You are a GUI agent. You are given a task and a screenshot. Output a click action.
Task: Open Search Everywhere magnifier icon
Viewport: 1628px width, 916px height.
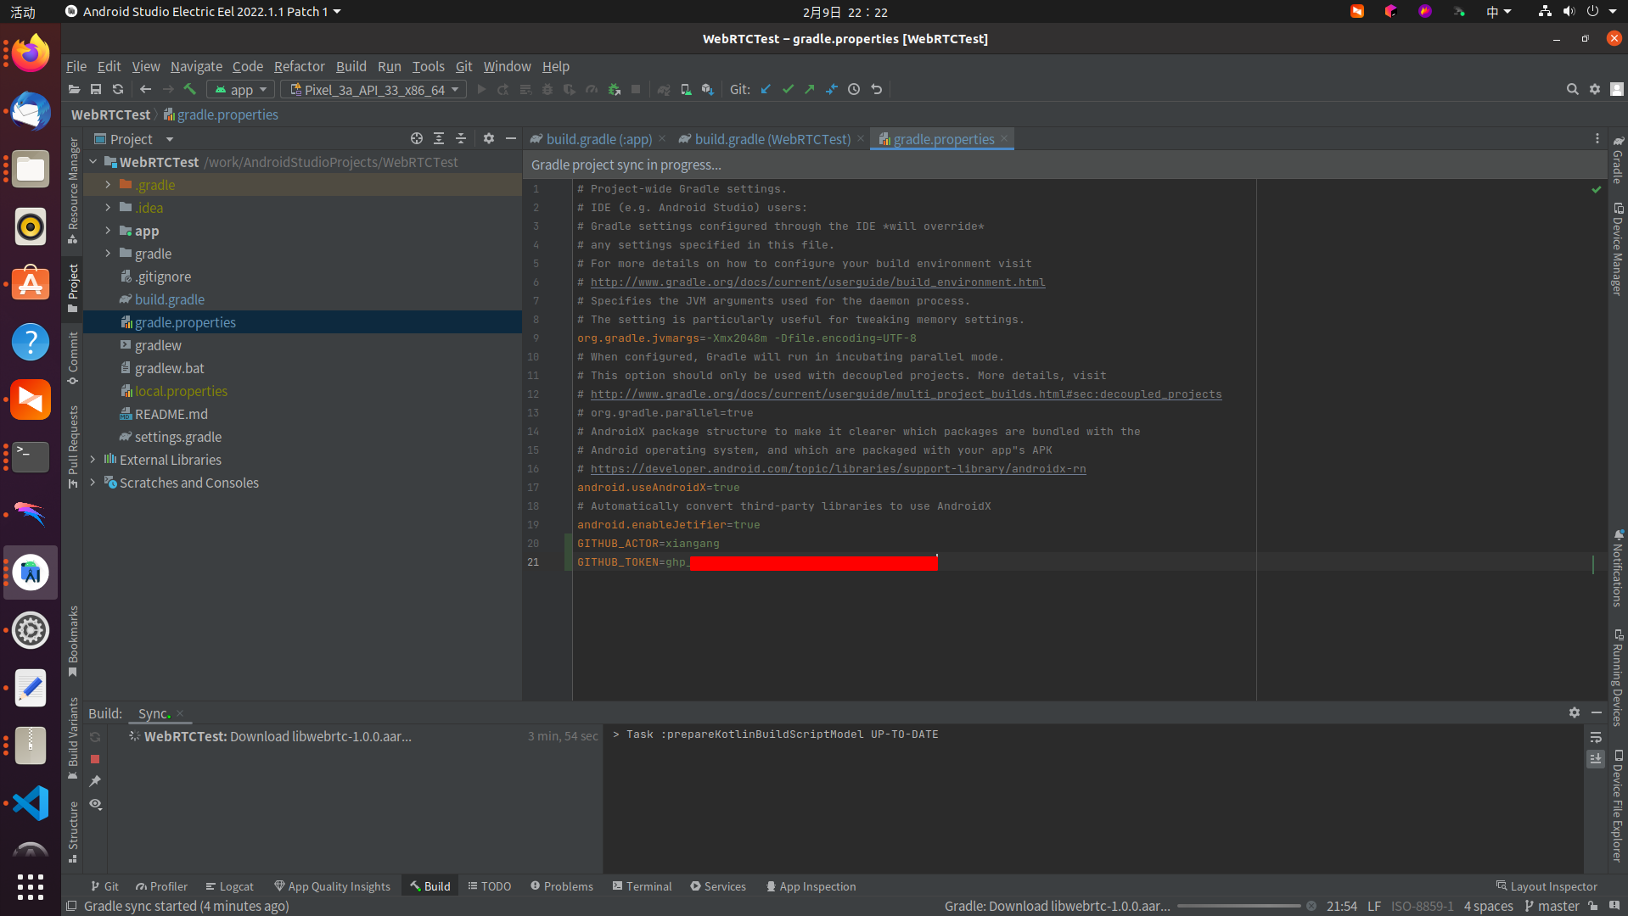[1572, 89]
